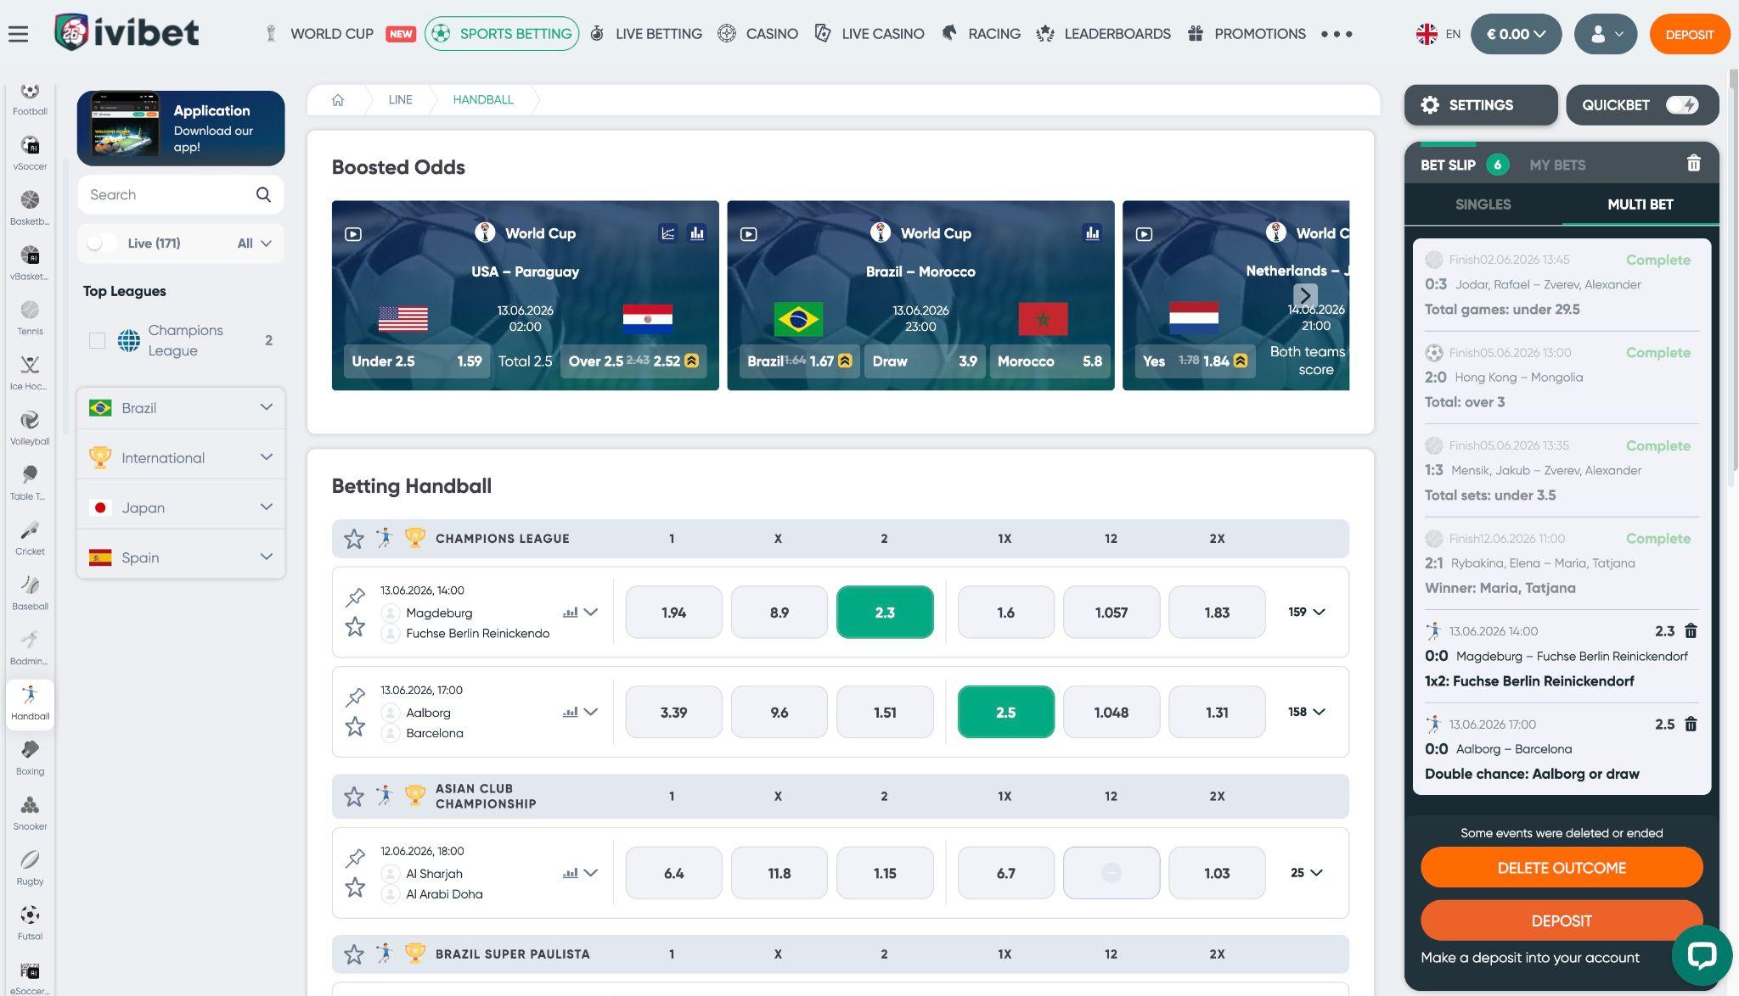This screenshot has width=1739, height=996.
Task: Select Ice Hockey in the sports sidebar
Action: pos(30,373)
